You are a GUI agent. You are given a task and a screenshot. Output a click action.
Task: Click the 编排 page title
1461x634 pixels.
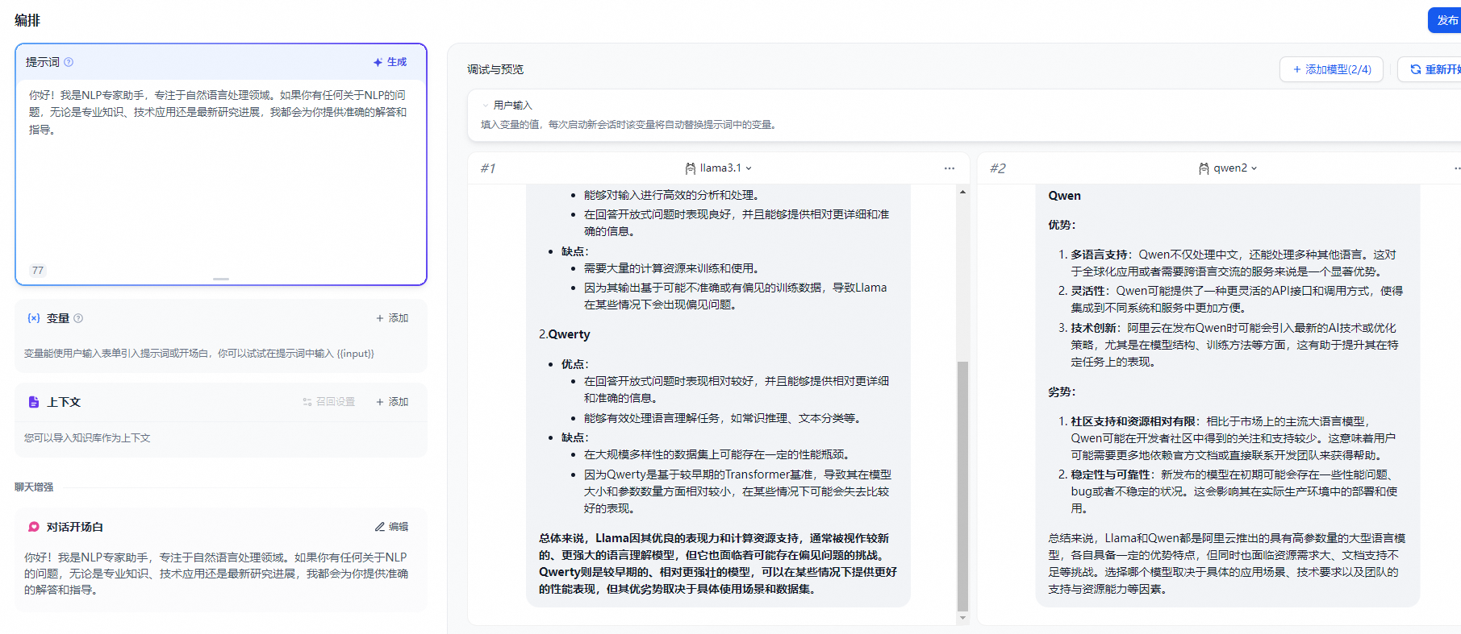click(x=27, y=20)
